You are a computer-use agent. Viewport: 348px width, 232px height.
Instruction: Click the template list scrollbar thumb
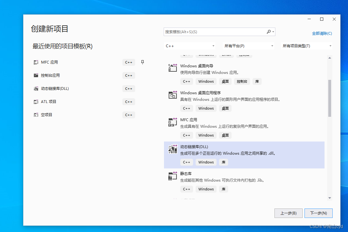click(x=330, y=98)
